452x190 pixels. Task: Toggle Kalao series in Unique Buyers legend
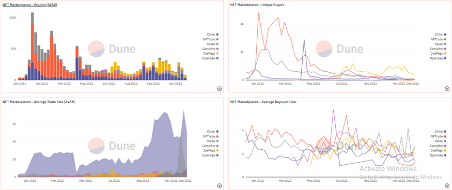click(440, 44)
